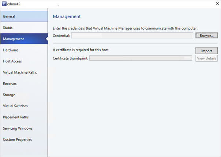Click into the Credential field
Screen dimensions: 221x157
pyautogui.click(x=132, y=35)
